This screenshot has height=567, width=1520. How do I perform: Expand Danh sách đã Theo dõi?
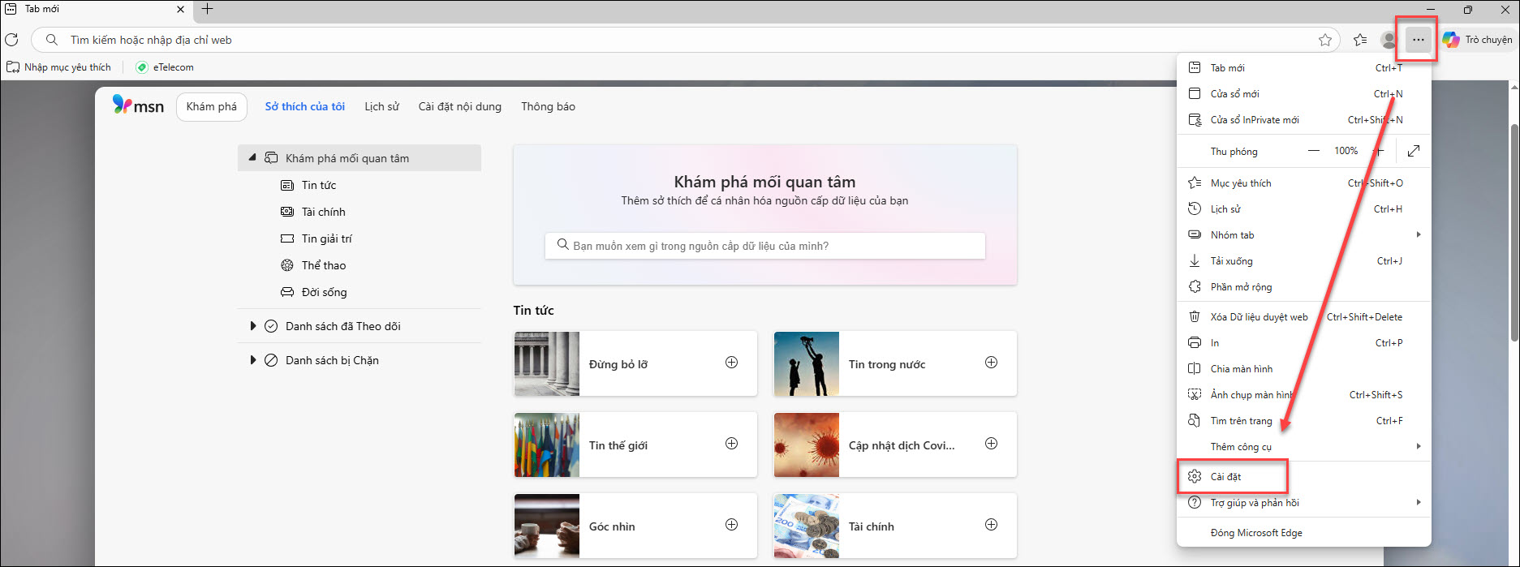(x=252, y=326)
